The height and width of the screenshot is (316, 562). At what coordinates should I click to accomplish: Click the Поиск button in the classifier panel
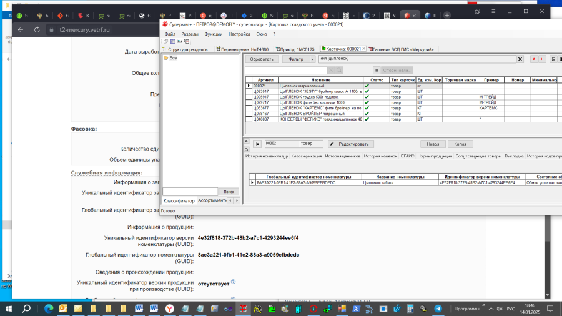[229, 192]
